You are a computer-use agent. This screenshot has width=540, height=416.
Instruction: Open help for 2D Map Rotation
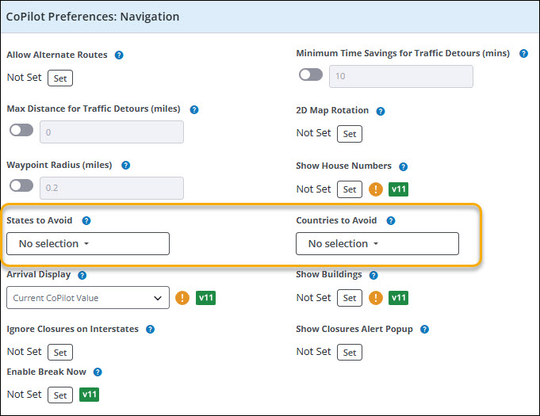click(x=380, y=111)
